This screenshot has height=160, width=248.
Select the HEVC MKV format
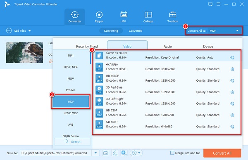point(71,113)
